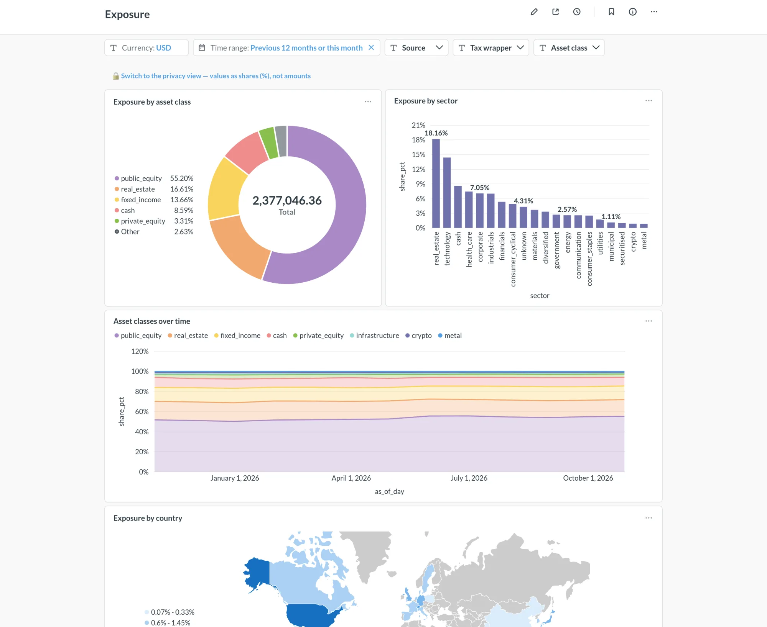Click the Exposure by asset class title
767x627 pixels.
[152, 102]
